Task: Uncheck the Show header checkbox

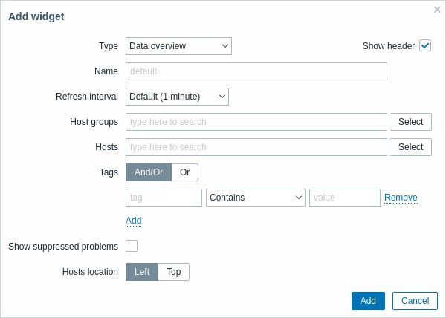Action: point(425,46)
